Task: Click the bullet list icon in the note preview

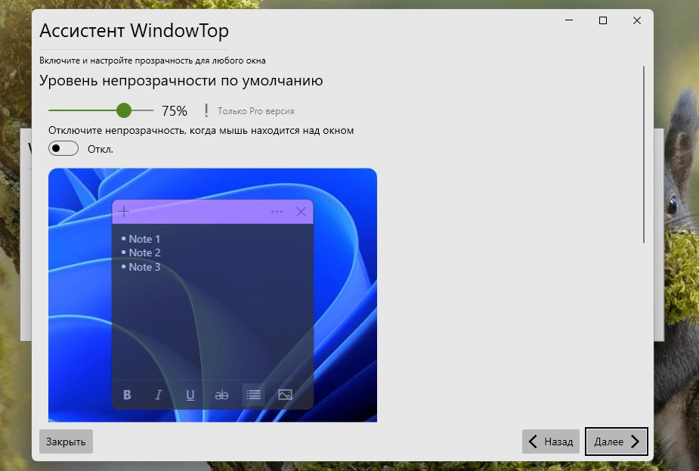Action: click(253, 395)
